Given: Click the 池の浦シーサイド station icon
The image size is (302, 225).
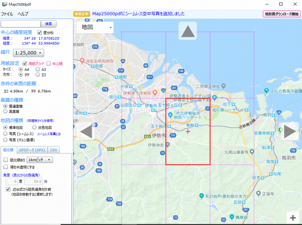Looking at the screenshot, I should point(246,110).
